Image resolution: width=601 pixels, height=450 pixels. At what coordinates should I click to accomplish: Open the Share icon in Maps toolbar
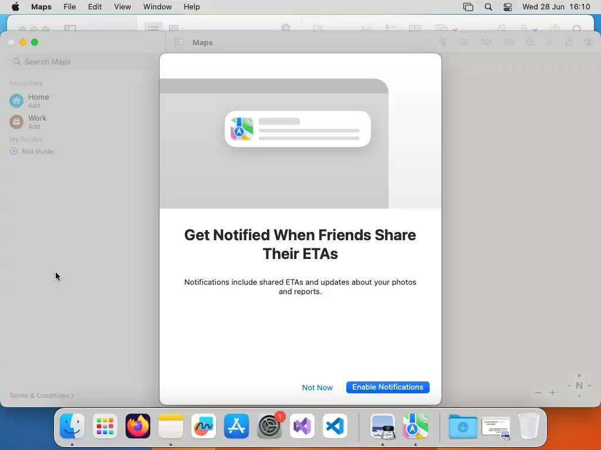point(569,42)
